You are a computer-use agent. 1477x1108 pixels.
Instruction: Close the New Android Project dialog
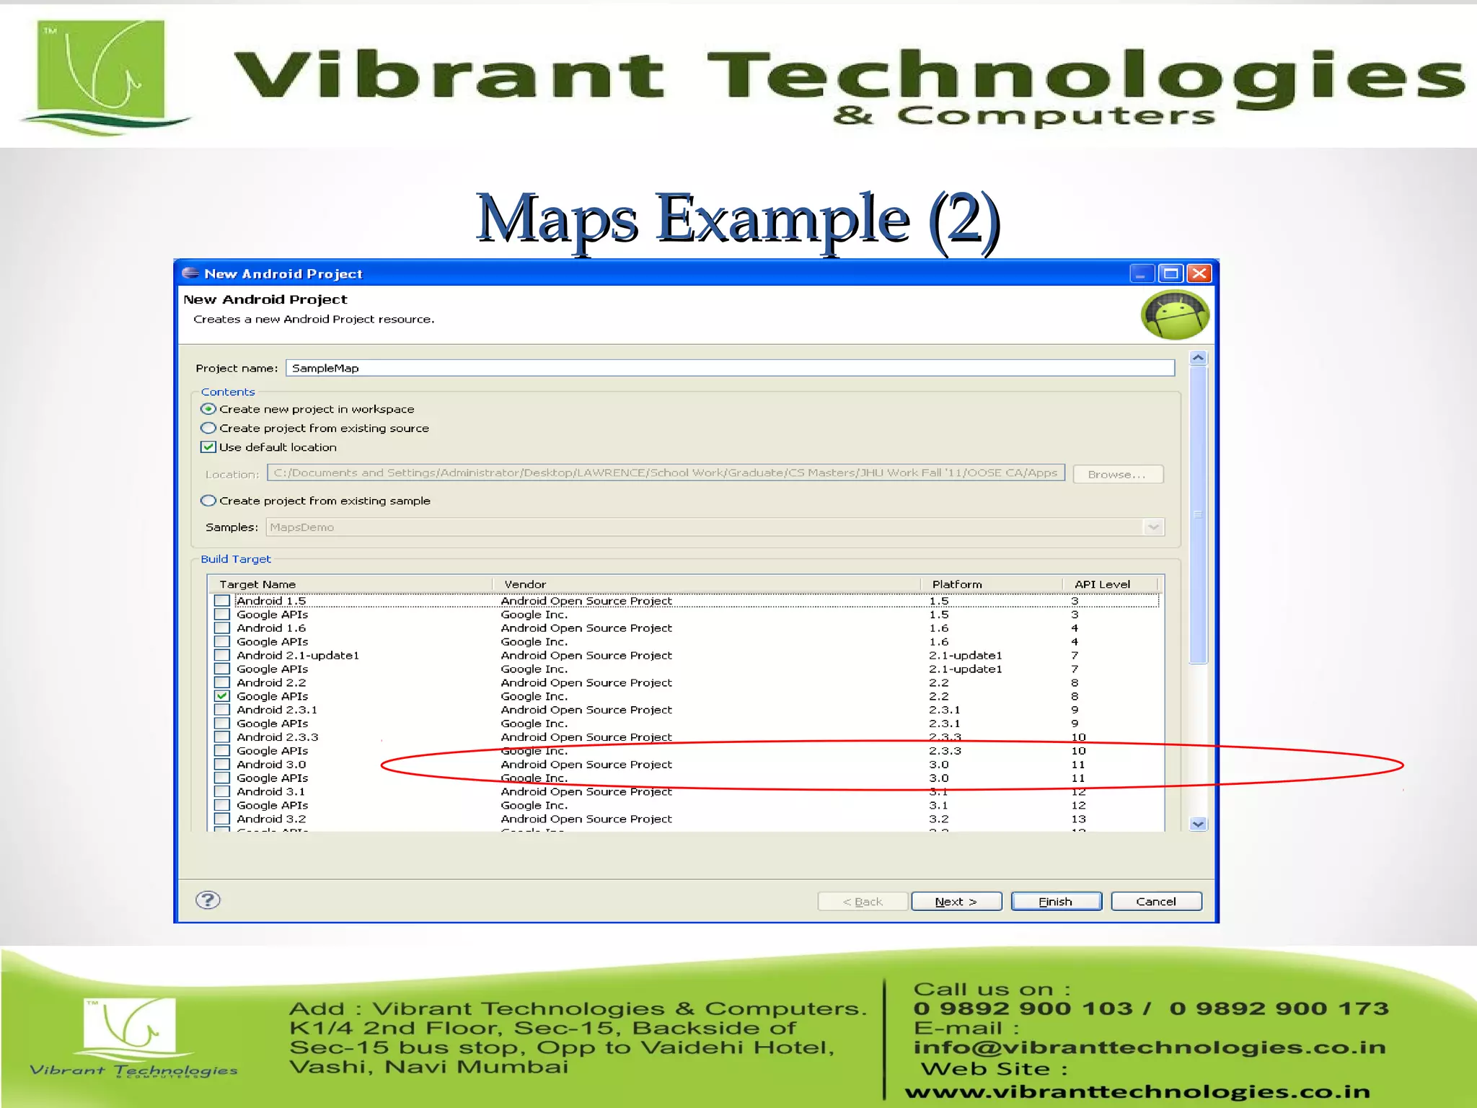click(x=1199, y=273)
